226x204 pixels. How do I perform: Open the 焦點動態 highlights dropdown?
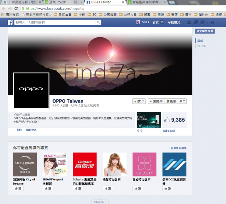100,202
